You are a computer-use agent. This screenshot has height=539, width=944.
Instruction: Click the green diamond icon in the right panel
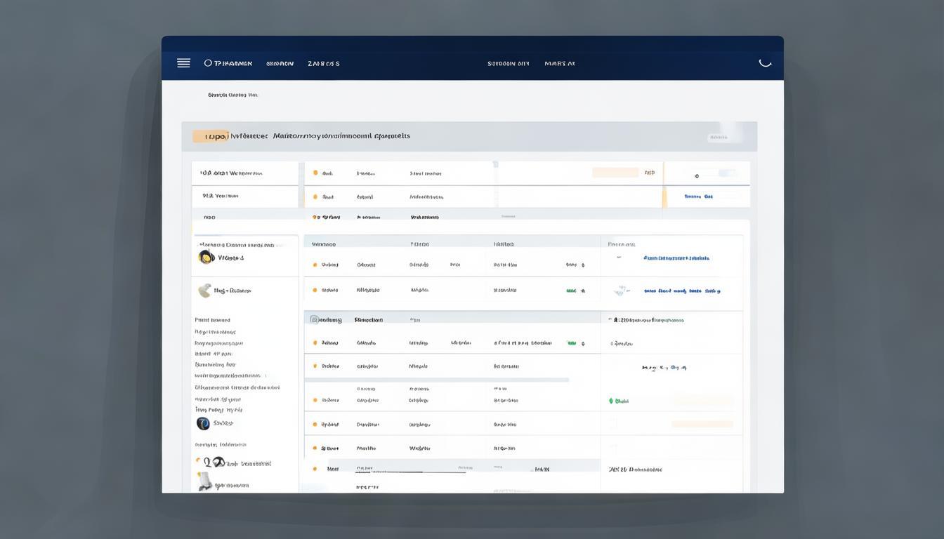click(x=611, y=401)
